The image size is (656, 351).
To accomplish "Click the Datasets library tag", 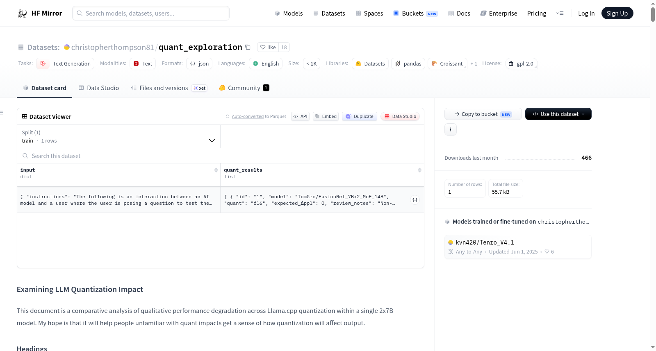I will point(370,63).
